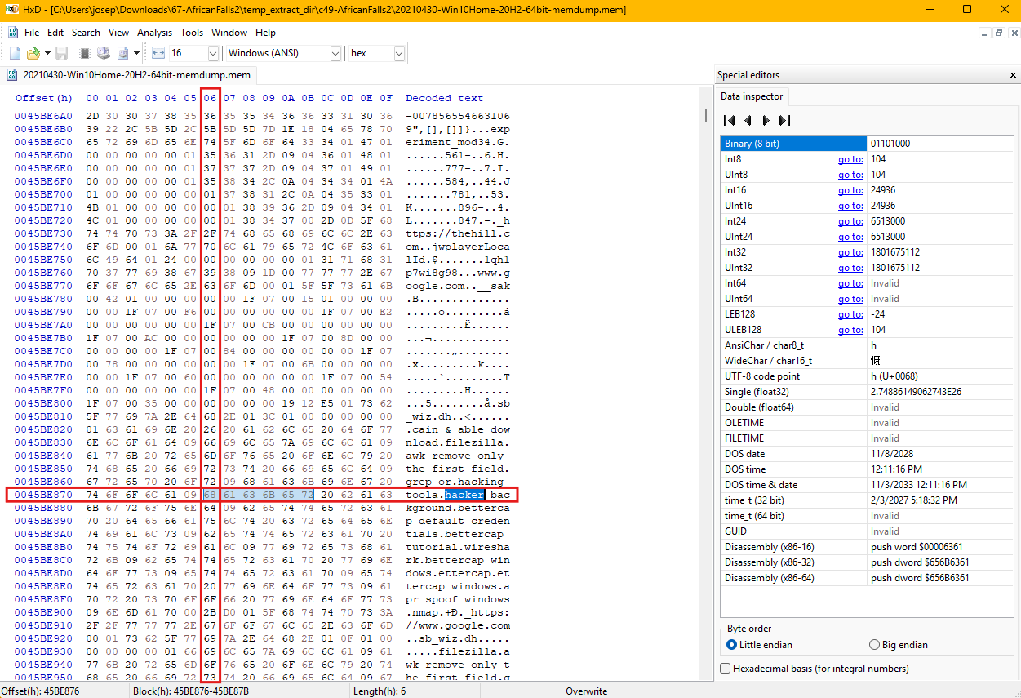
Task: Open the hex offset base dropdown
Action: [x=399, y=53]
